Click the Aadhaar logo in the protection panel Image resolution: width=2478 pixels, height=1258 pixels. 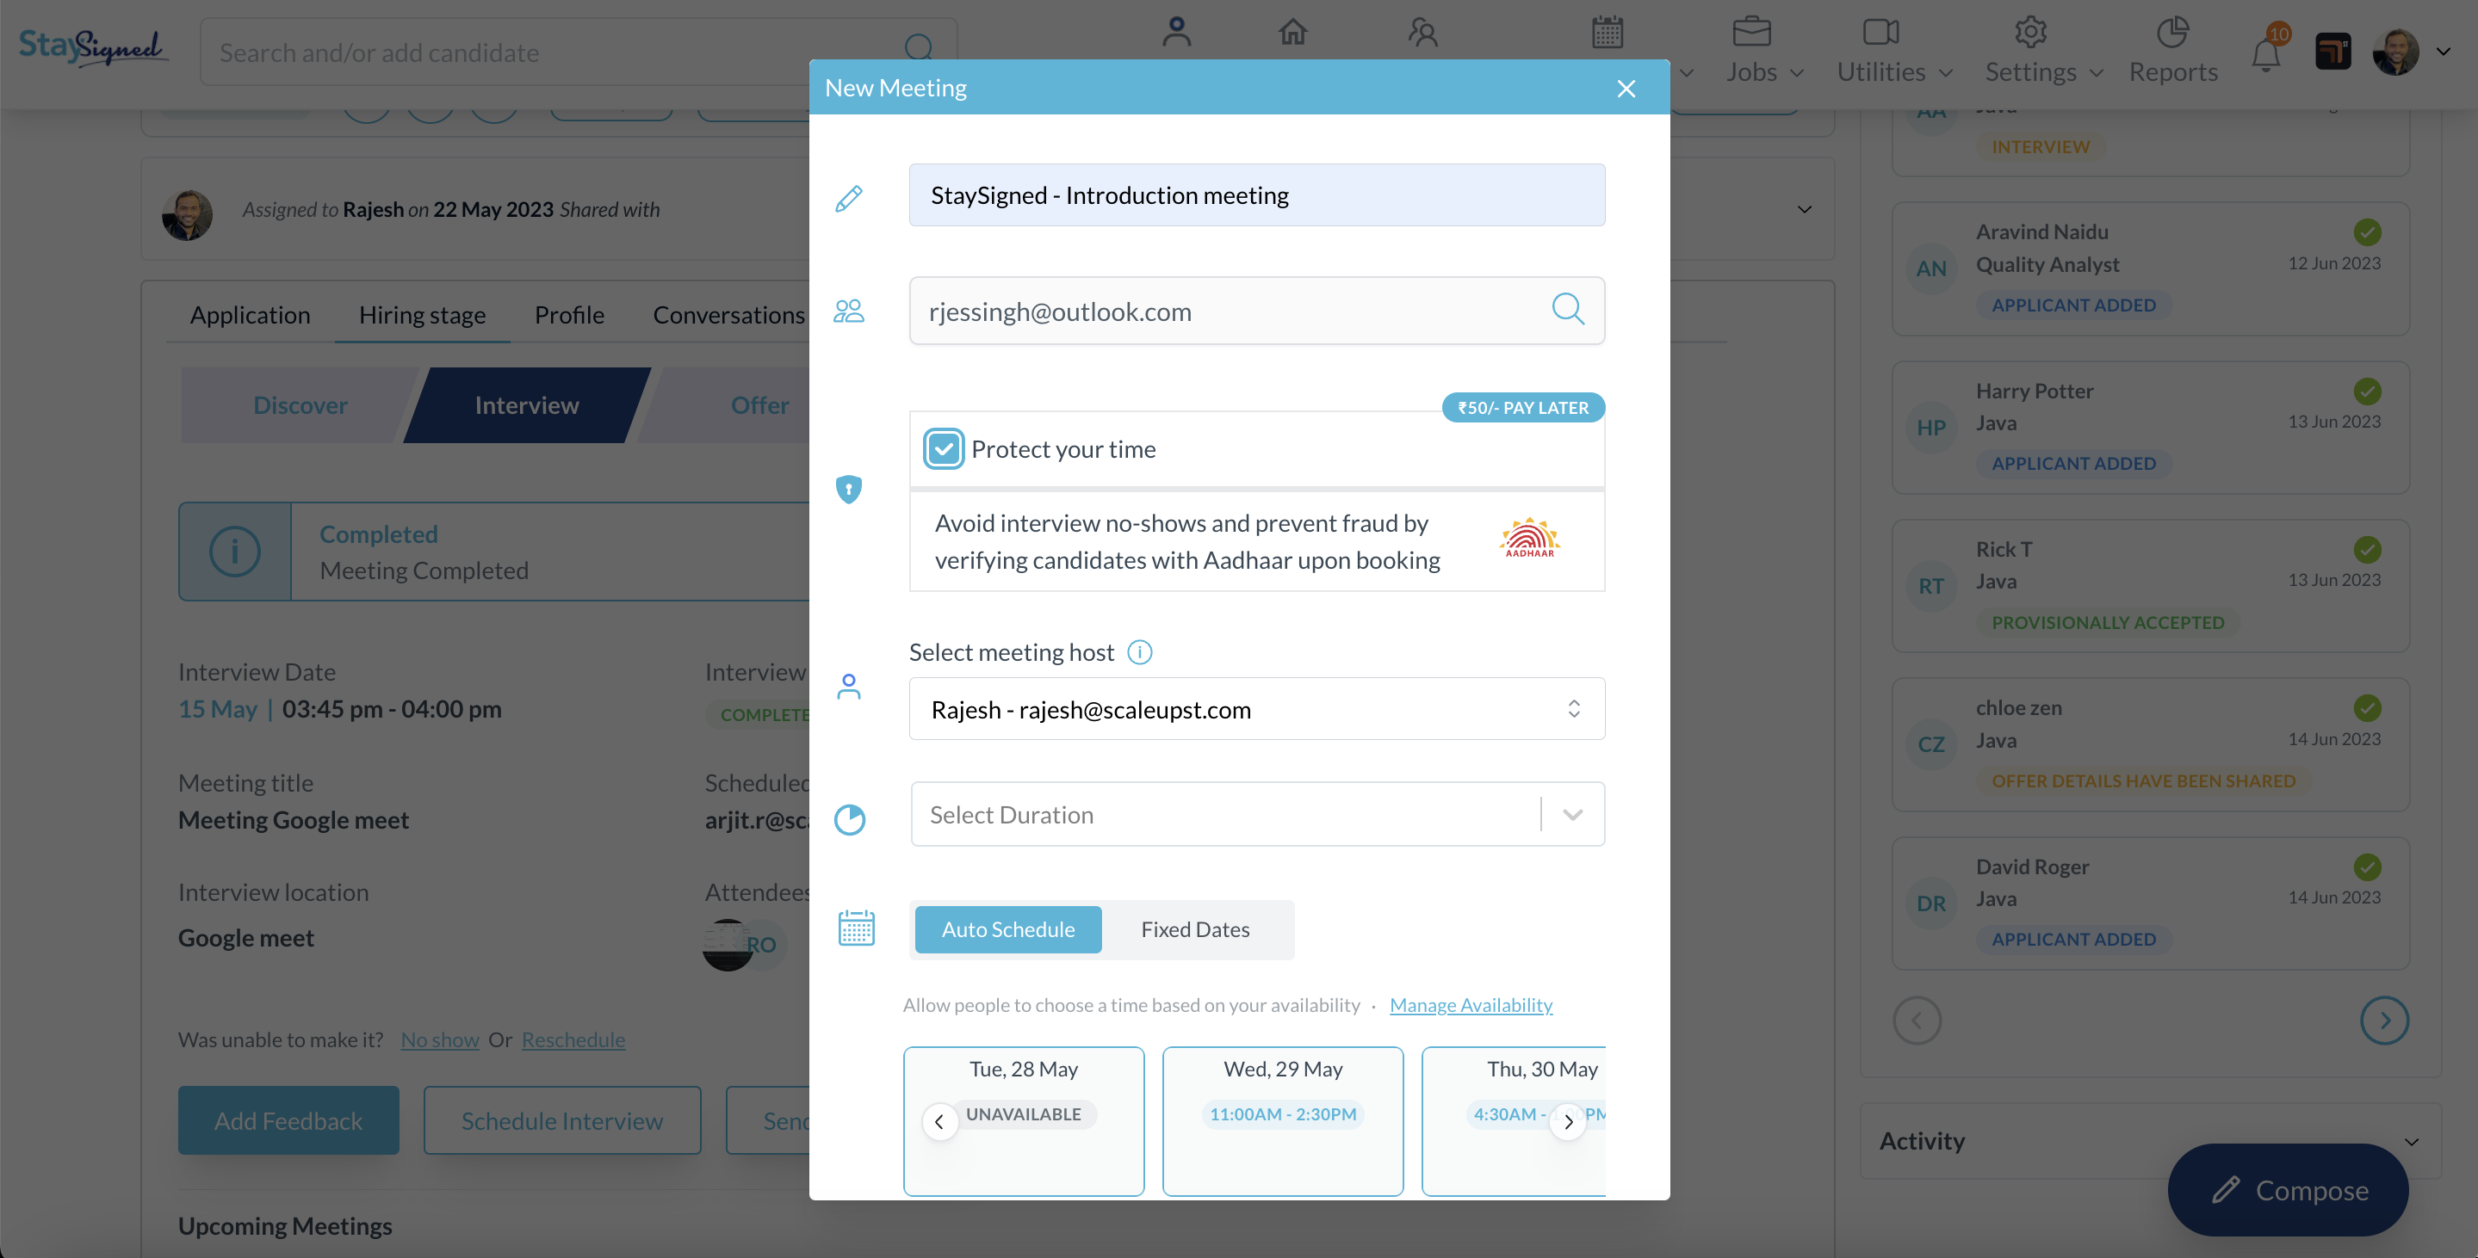[1529, 538]
